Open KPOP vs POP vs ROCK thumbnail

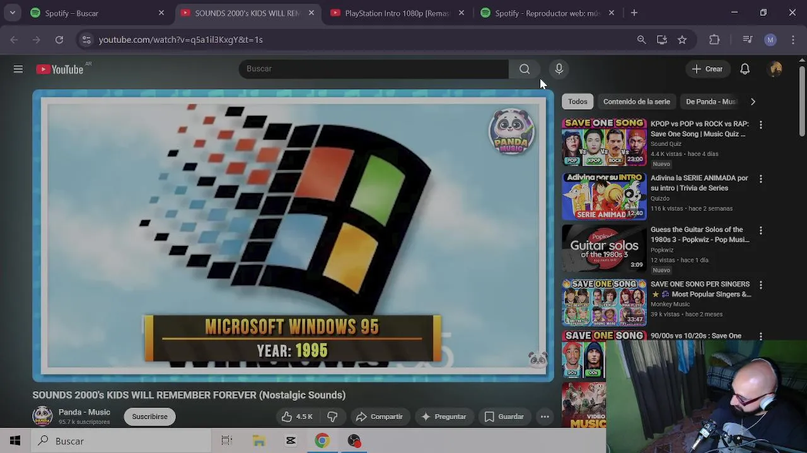coord(604,142)
